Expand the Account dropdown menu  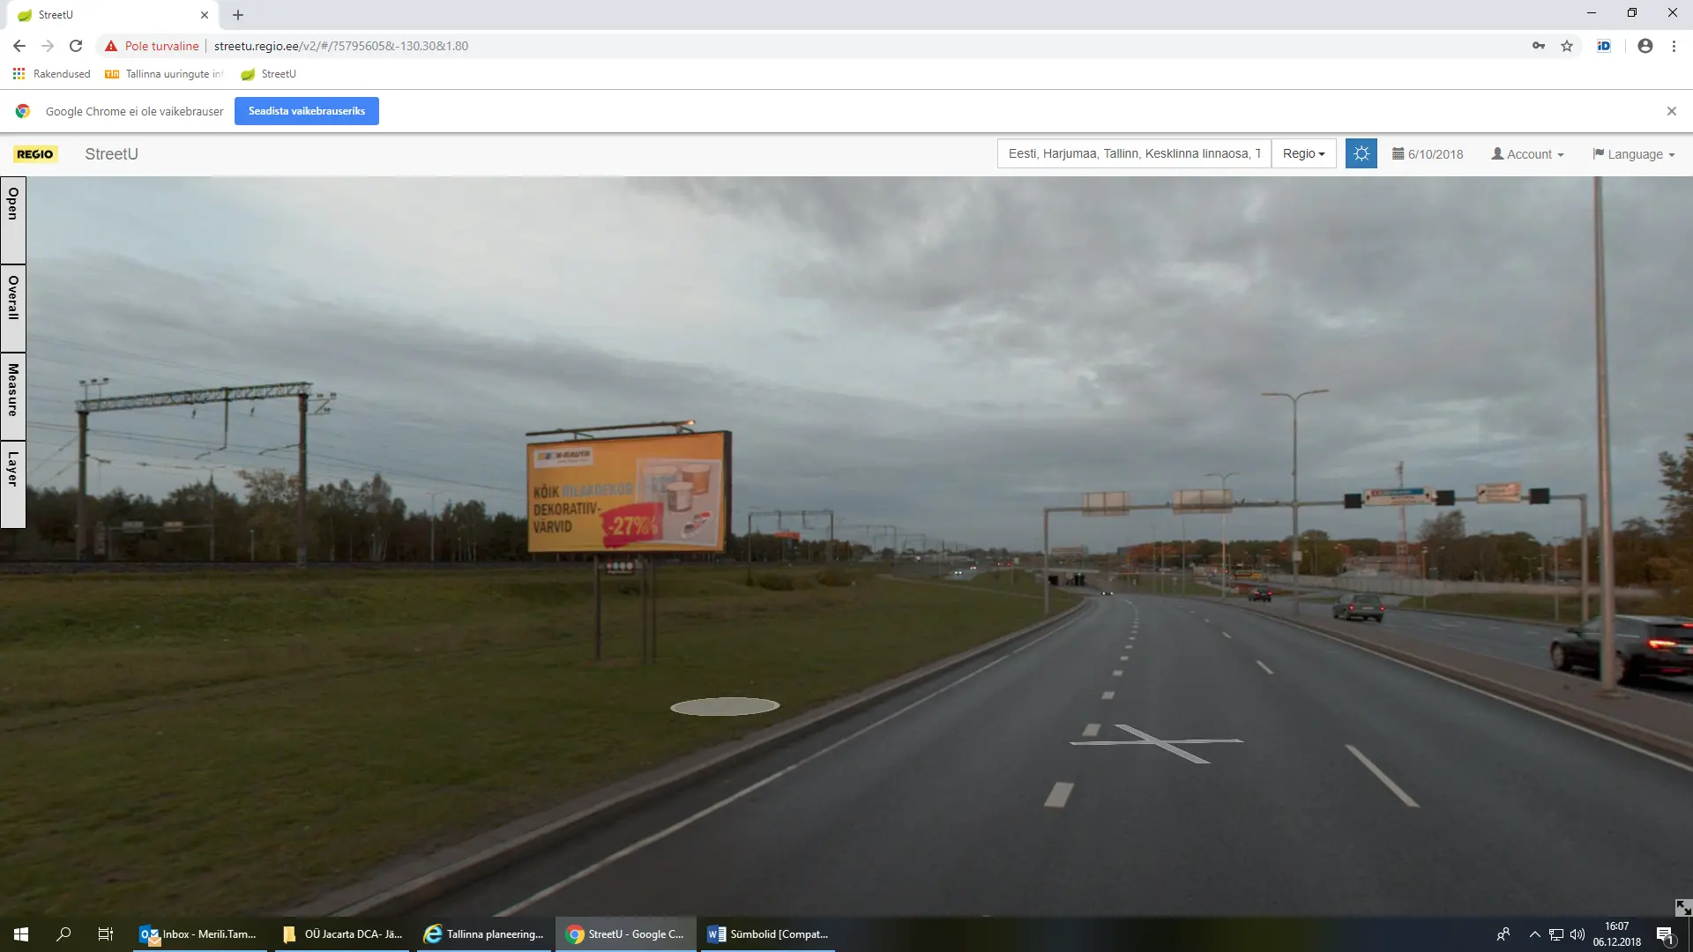(1527, 154)
